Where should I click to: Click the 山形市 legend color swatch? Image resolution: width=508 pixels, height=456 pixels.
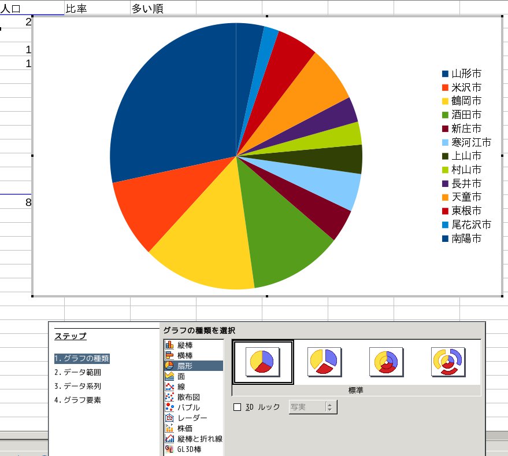[x=445, y=73]
